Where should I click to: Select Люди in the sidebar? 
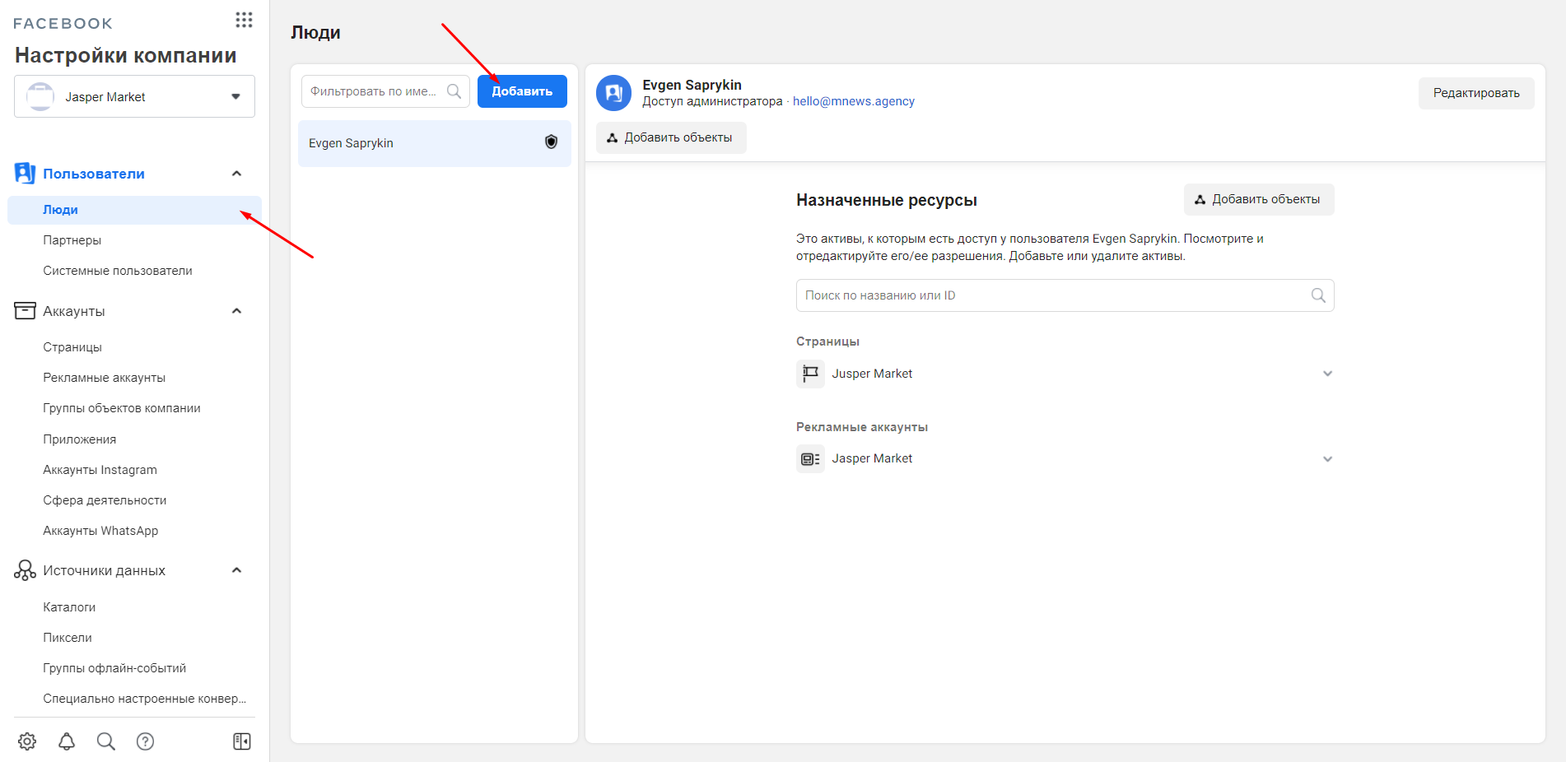pyautogui.click(x=134, y=210)
